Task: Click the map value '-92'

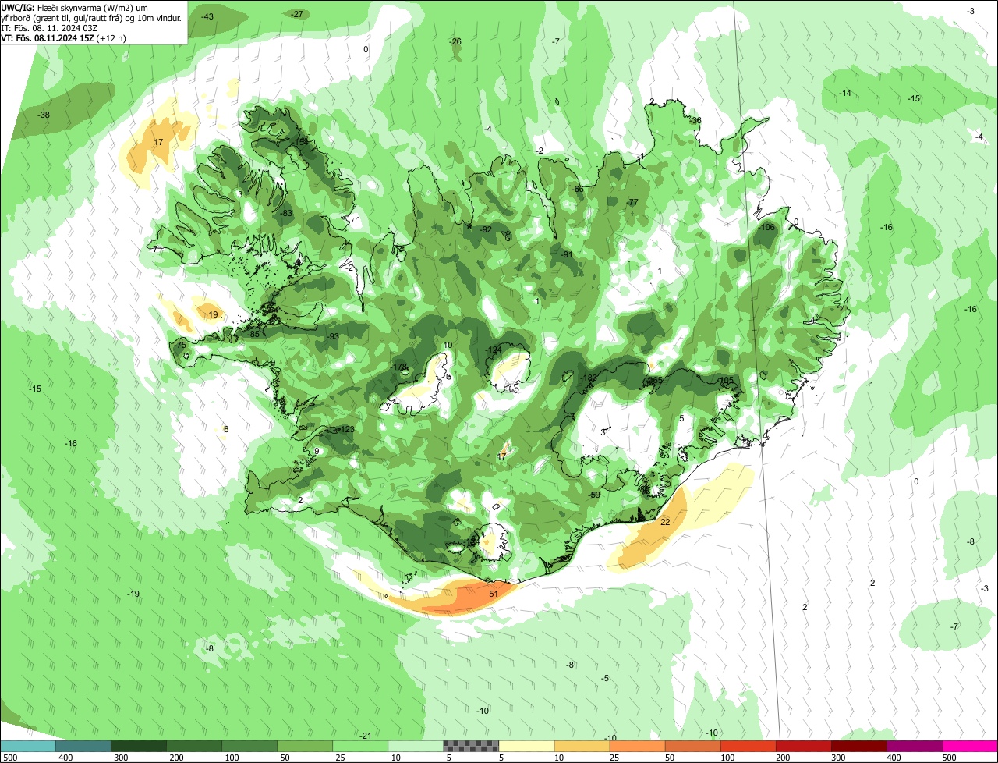Action: coord(486,229)
